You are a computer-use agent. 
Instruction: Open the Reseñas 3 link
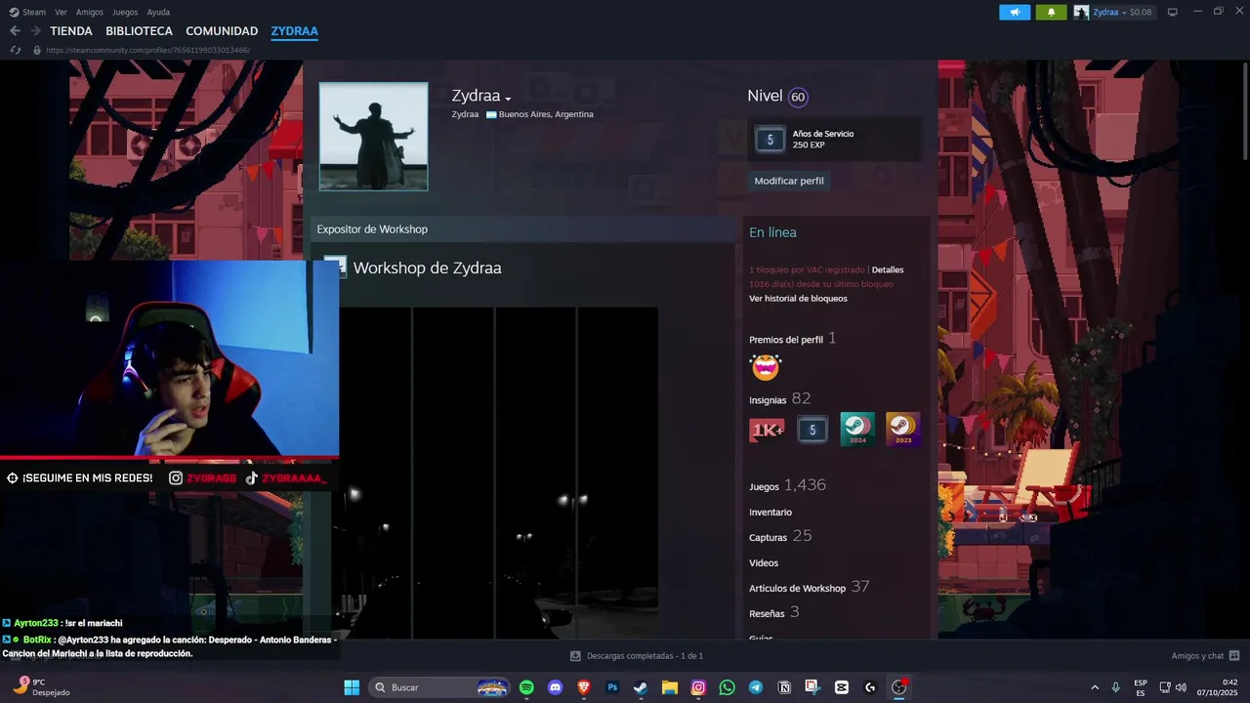[x=774, y=613]
